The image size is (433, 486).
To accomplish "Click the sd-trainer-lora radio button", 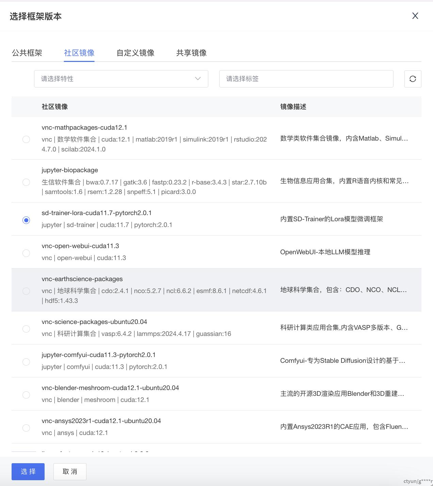I will (26, 220).
